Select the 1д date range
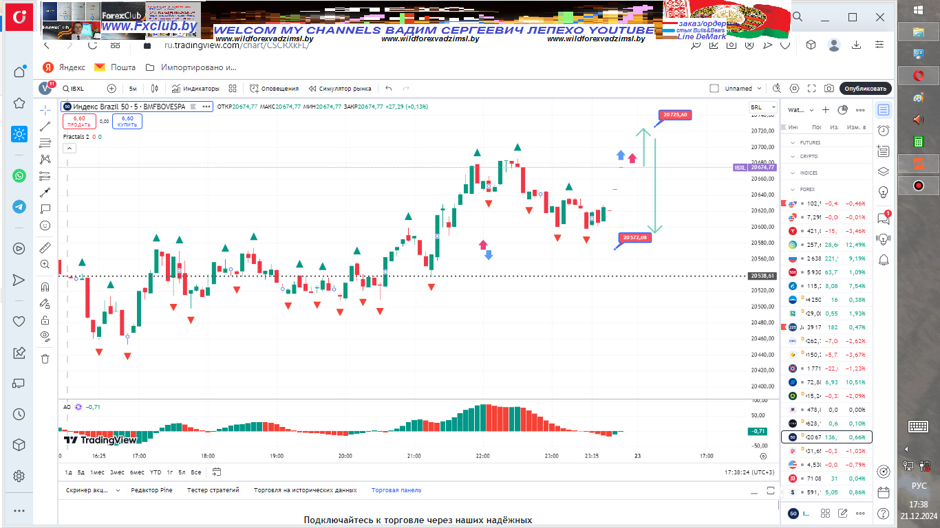This screenshot has width=940, height=528. (68, 472)
